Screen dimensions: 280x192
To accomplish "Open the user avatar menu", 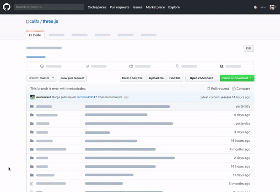I will tap(273, 7).
